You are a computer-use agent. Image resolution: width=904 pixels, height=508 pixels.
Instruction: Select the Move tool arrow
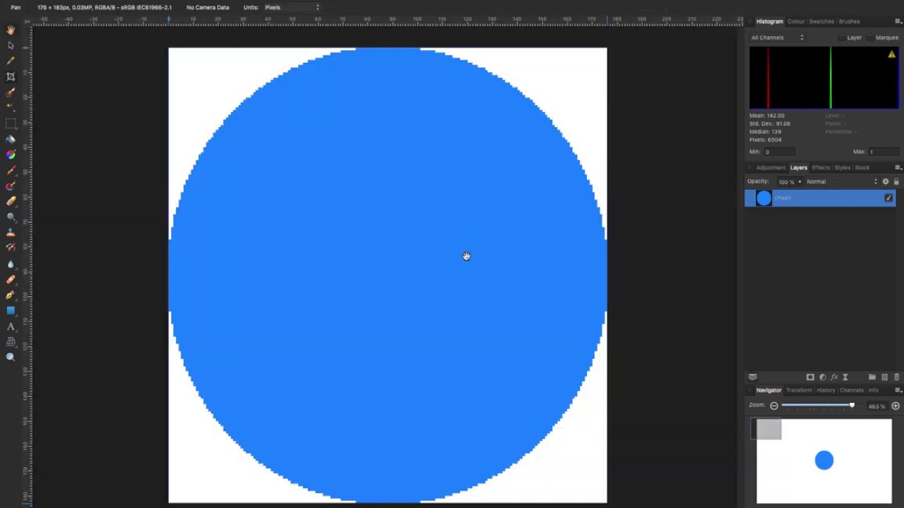click(11, 45)
